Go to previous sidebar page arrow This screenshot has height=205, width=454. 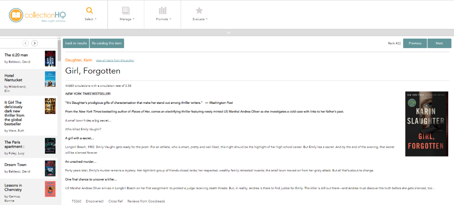point(26,43)
